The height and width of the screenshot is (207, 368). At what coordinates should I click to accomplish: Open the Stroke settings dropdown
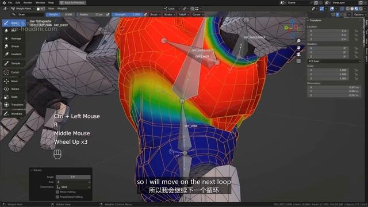(x=169, y=14)
